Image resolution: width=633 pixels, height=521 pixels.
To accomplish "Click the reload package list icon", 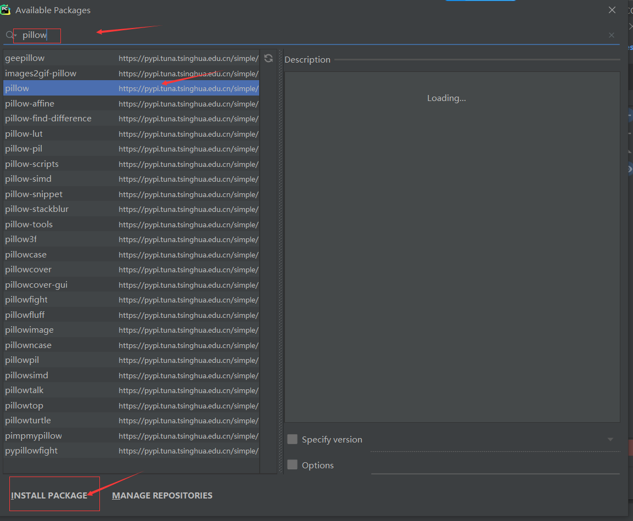I will tap(268, 58).
